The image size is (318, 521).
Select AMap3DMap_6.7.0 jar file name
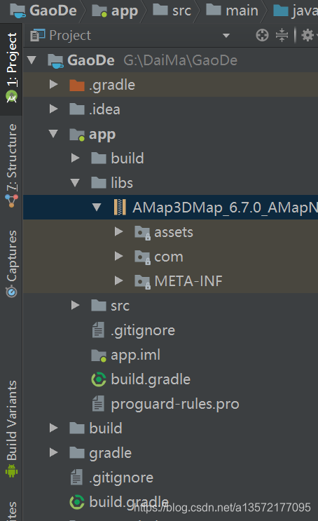coord(226,208)
